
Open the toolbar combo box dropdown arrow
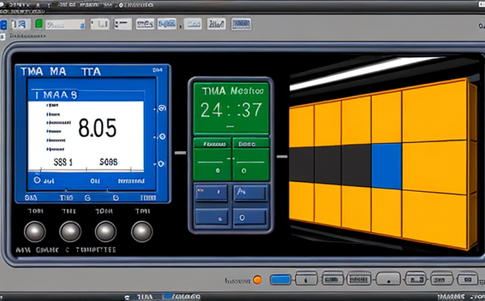click(x=82, y=25)
